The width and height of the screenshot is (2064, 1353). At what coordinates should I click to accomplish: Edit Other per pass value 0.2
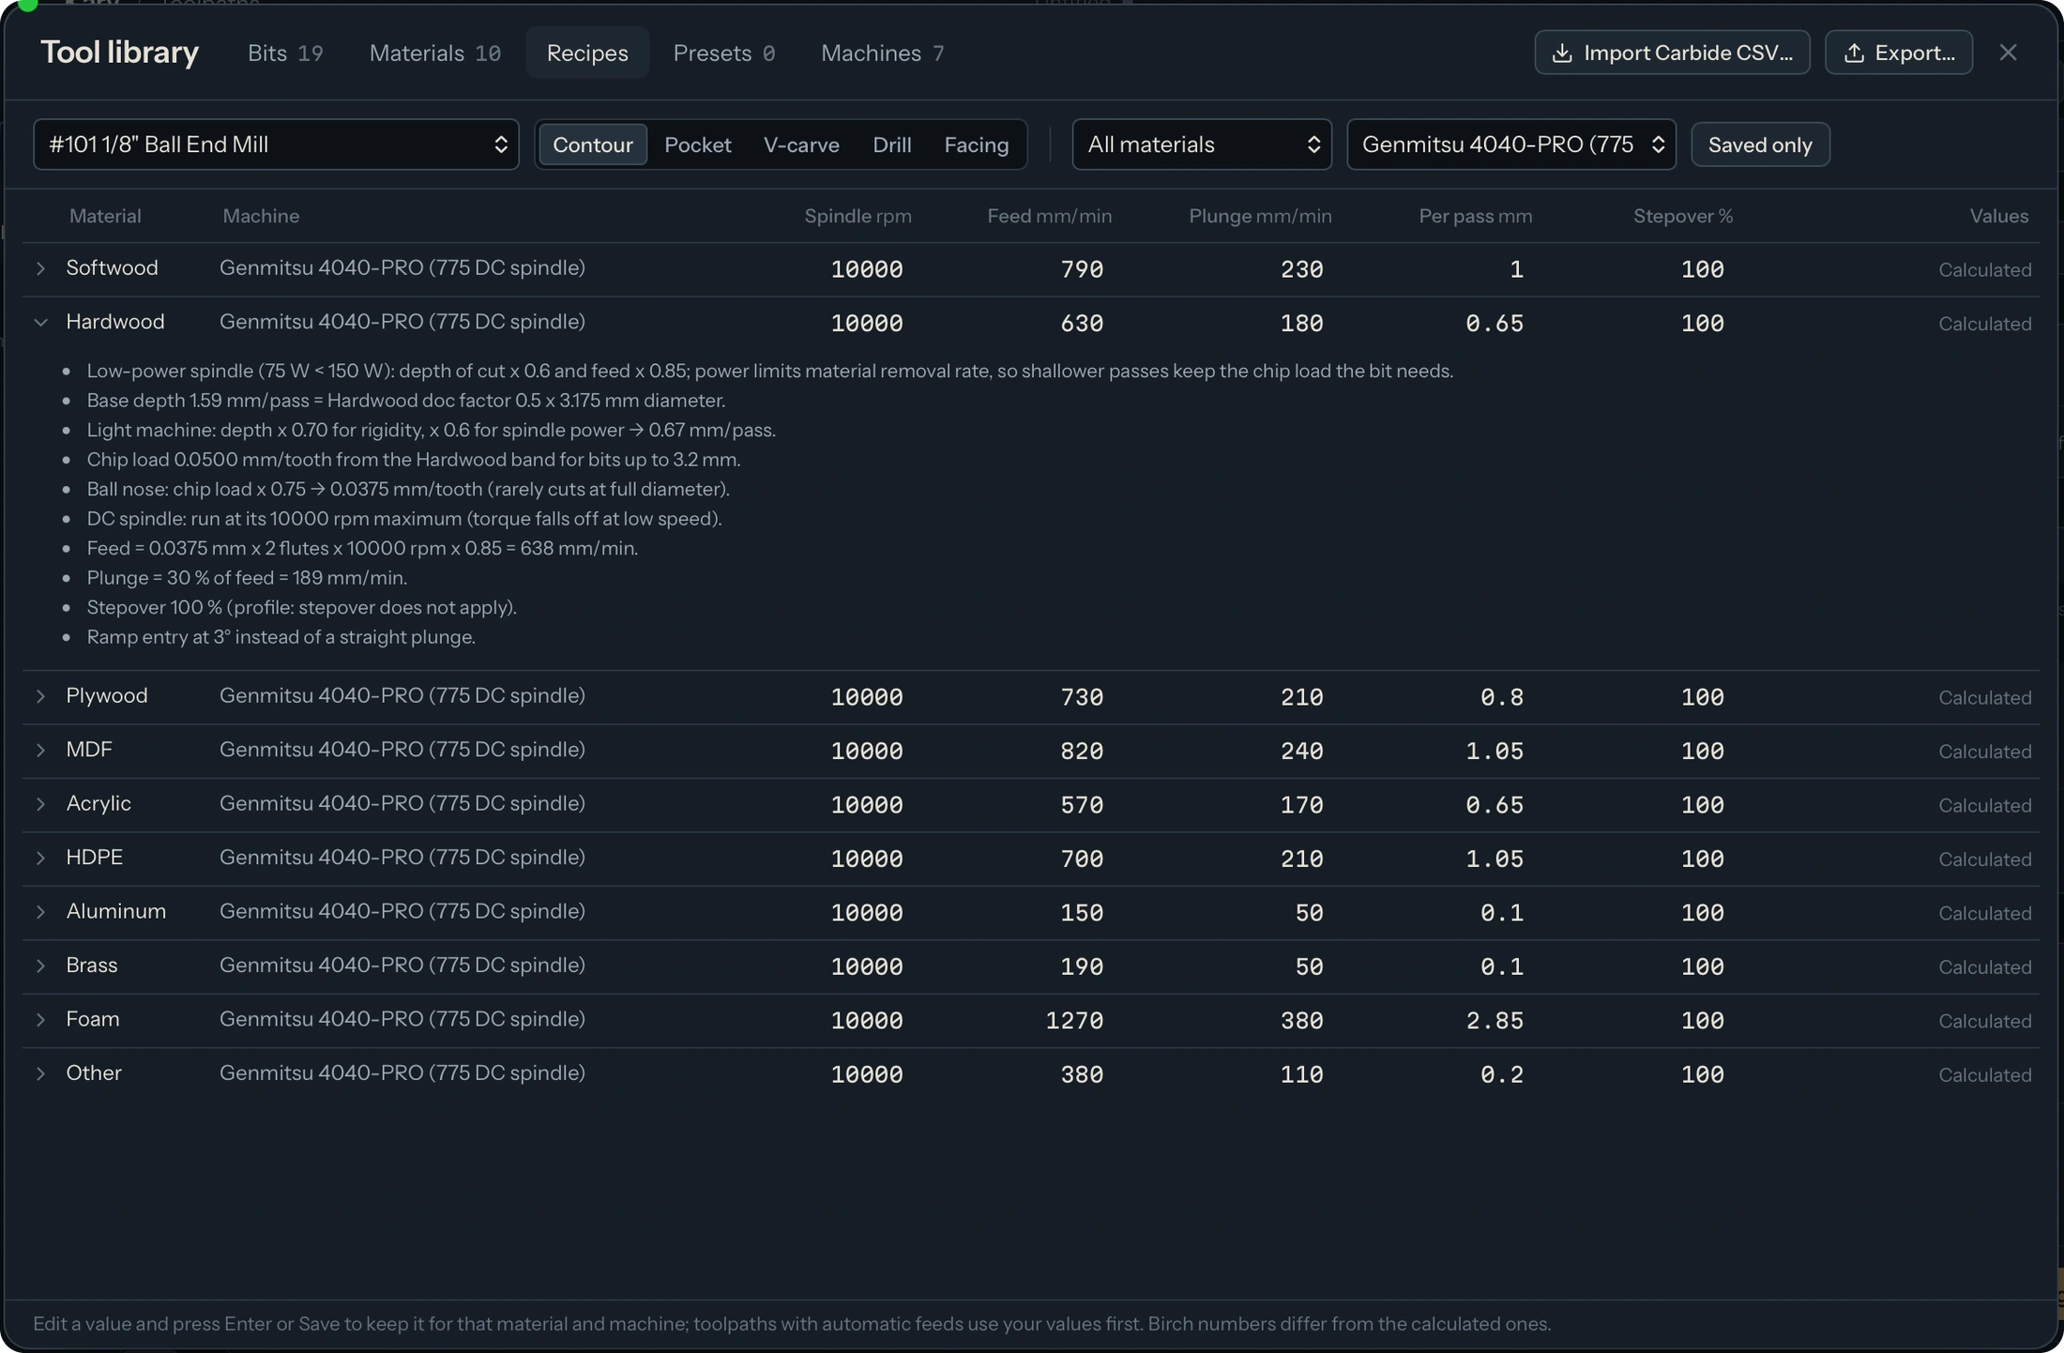click(1501, 1075)
